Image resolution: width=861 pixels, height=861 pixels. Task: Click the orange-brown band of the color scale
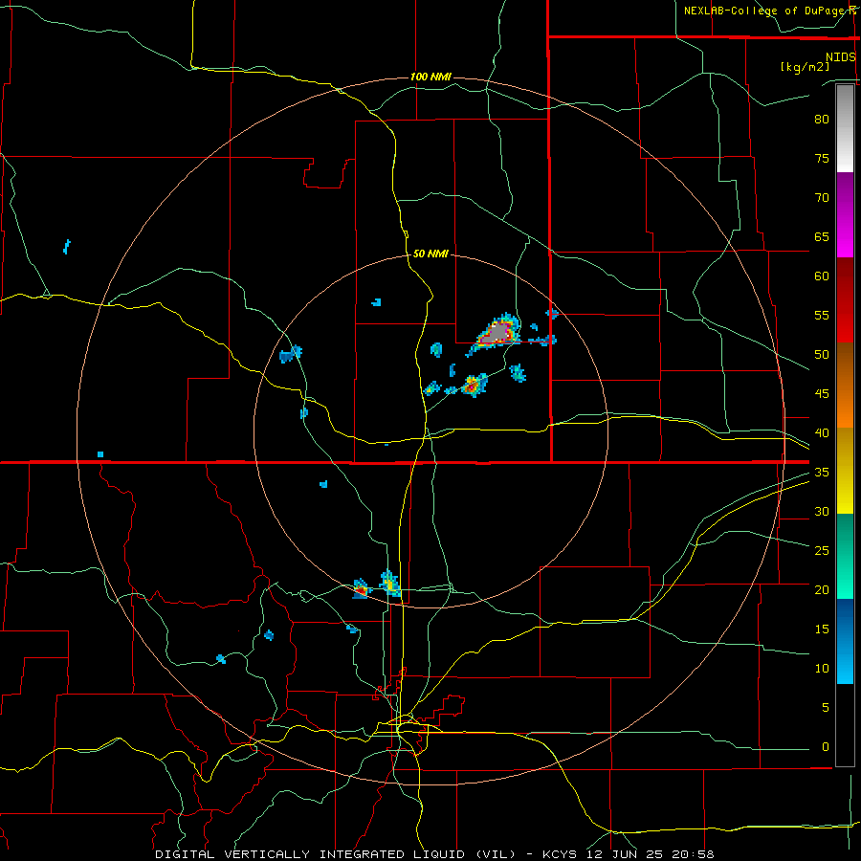(845, 386)
